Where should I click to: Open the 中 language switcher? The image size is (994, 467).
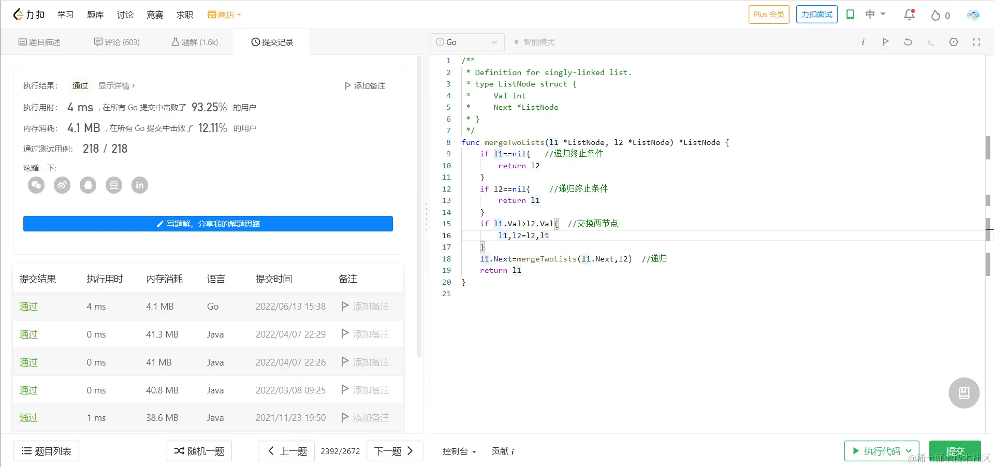point(875,14)
